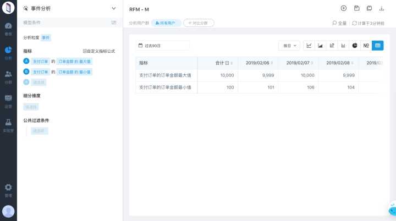This screenshot has height=221, width=396.
Task: Expand the 事件分析 model dropdown
Action: coord(113,9)
